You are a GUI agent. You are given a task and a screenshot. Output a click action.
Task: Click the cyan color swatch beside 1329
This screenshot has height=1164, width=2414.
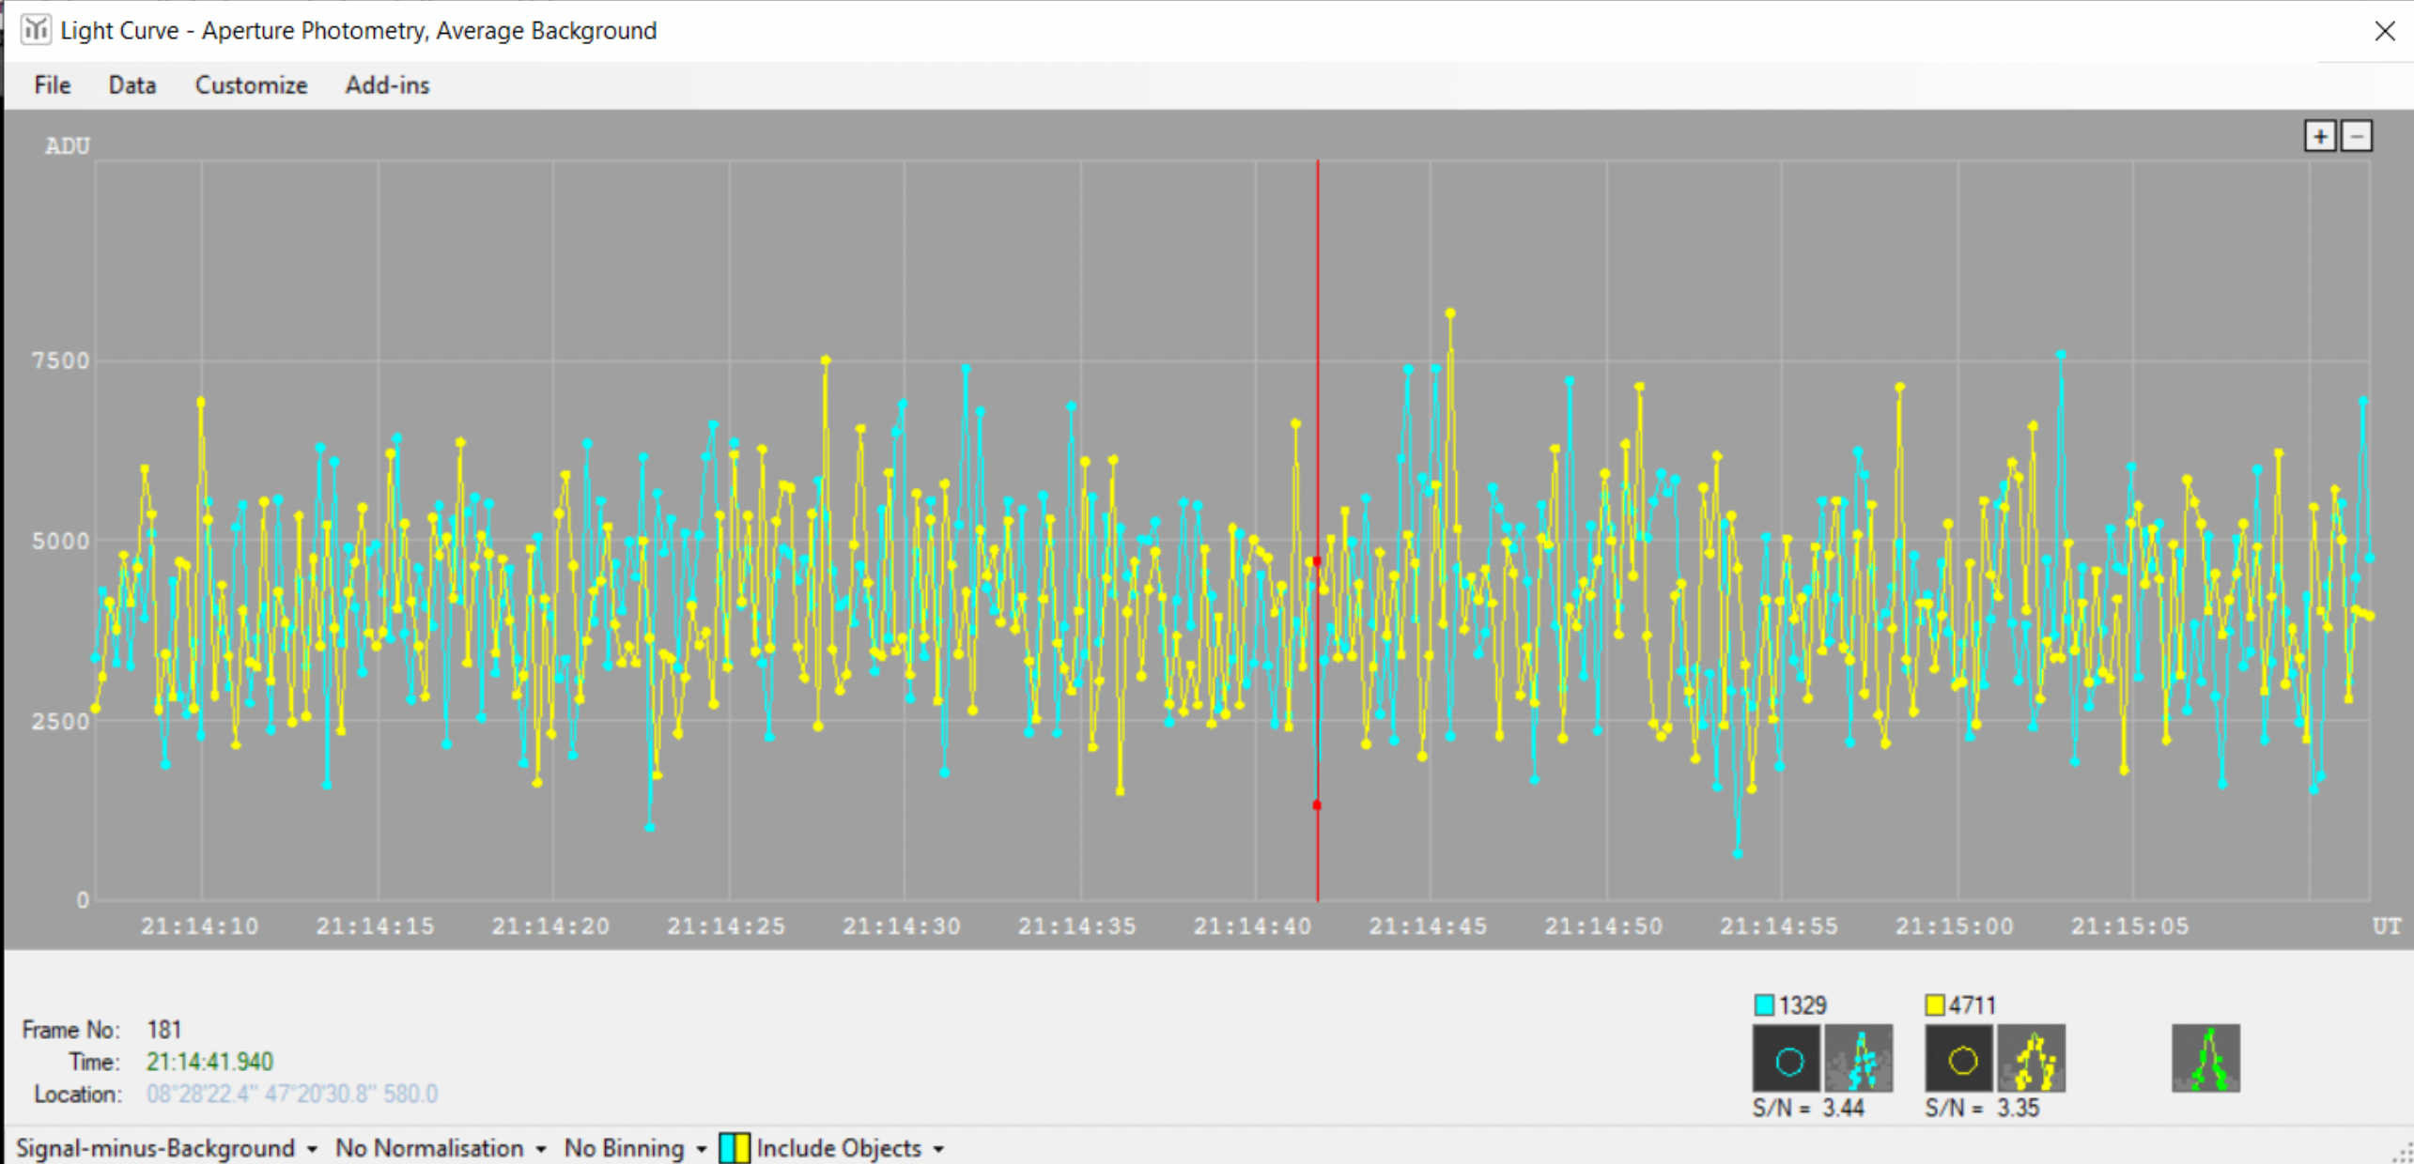tap(1764, 1005)
